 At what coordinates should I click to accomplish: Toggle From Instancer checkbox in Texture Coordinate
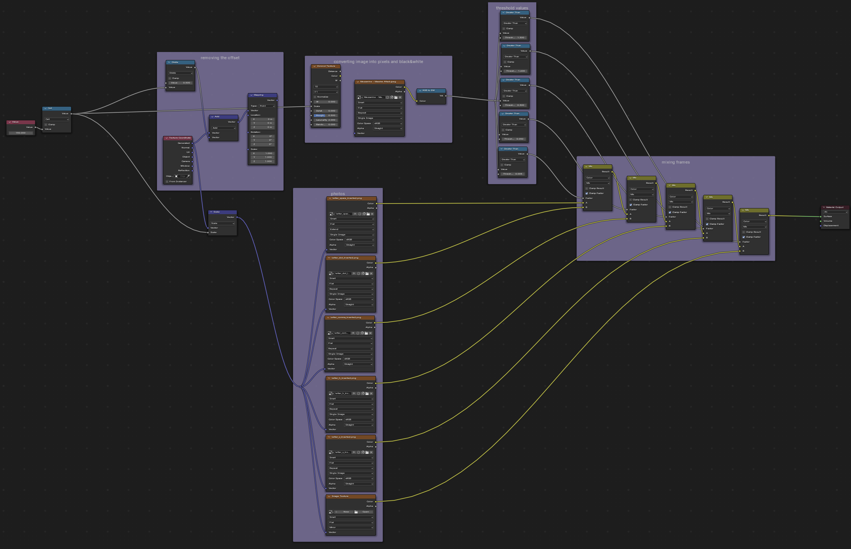[x=167, y=181]
